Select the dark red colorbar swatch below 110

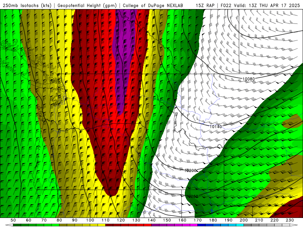pos(109,225)
